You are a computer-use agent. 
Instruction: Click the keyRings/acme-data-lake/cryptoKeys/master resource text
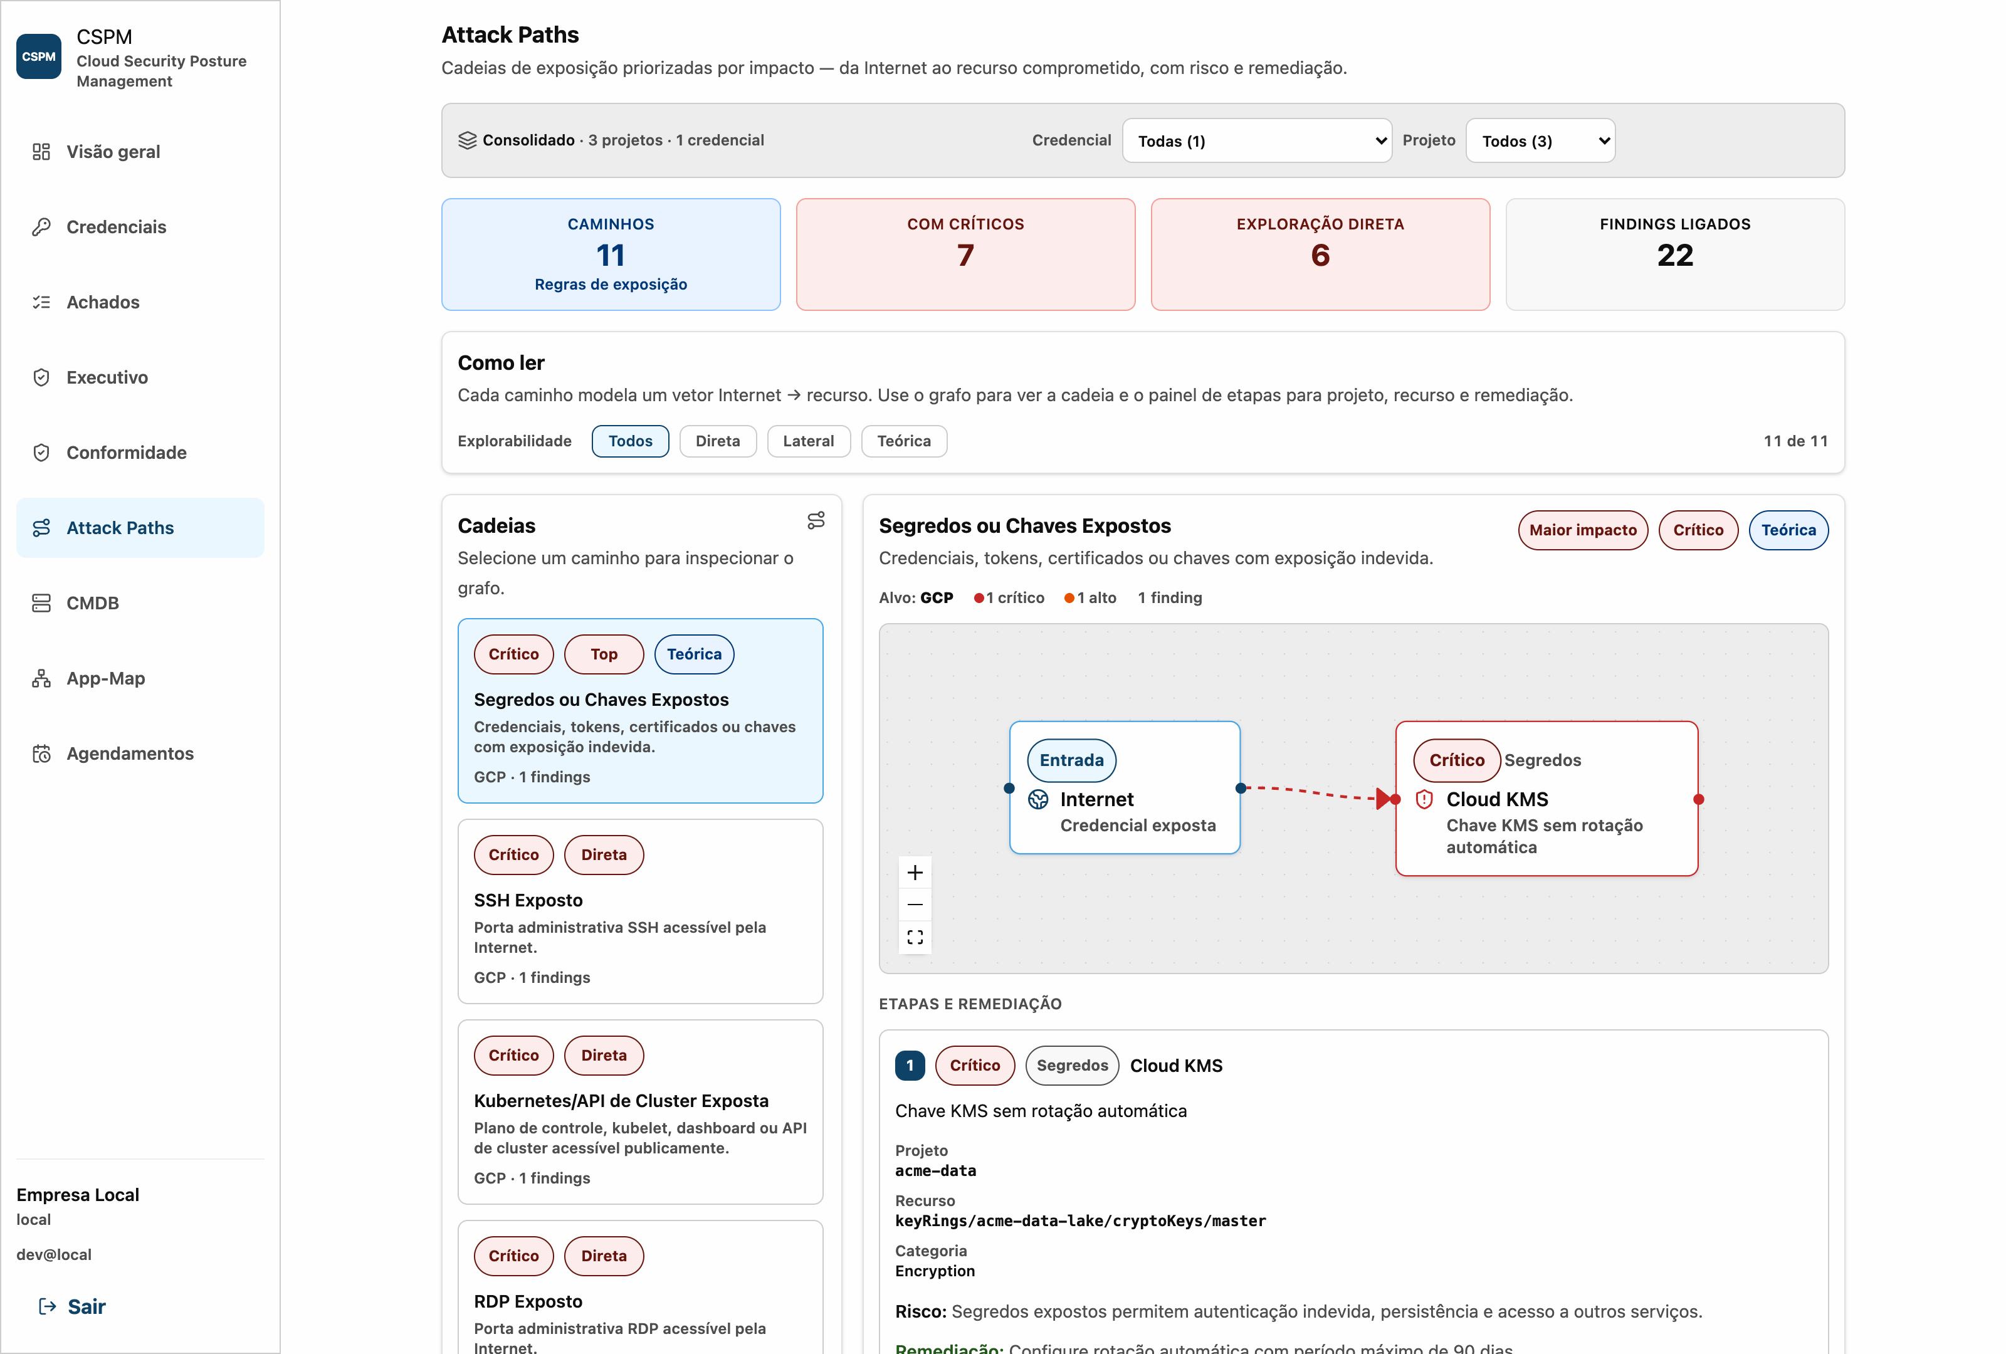(1080, 1220)
